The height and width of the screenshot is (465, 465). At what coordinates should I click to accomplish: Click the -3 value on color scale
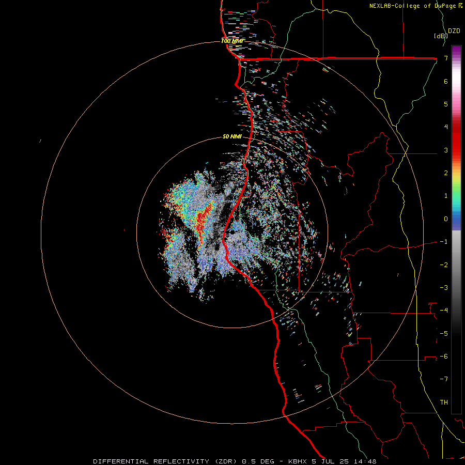pos(444,288)
